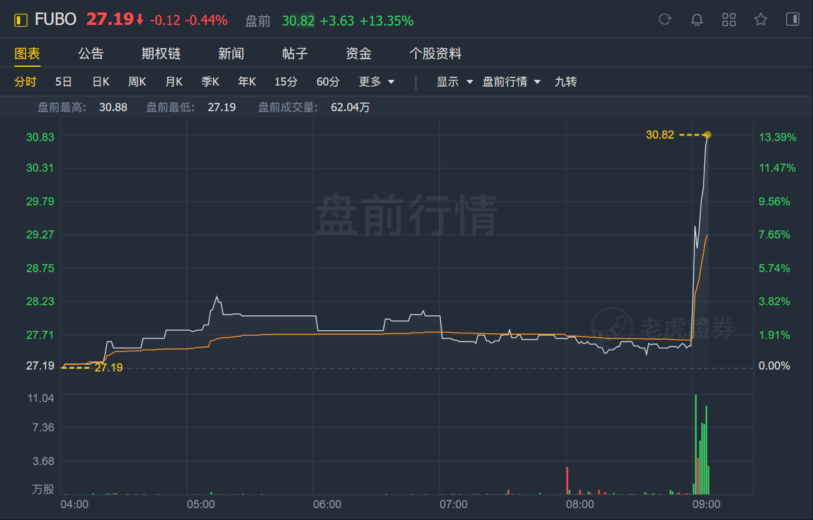This screenshot has height=520, width=813.
Task: Toggle the side panel icon
Action: click(x=792, y=19)
